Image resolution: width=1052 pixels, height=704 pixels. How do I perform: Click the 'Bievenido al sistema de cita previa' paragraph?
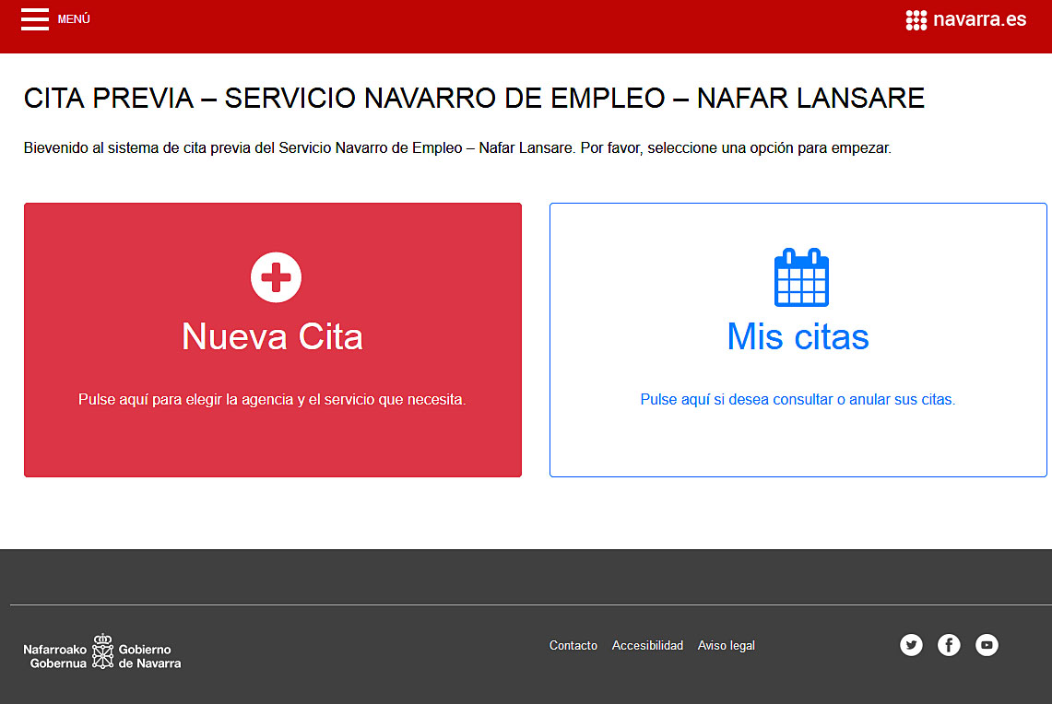(x=457, y=148)
